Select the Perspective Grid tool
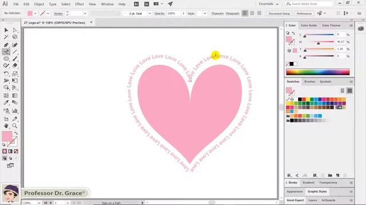 (15, 87)
